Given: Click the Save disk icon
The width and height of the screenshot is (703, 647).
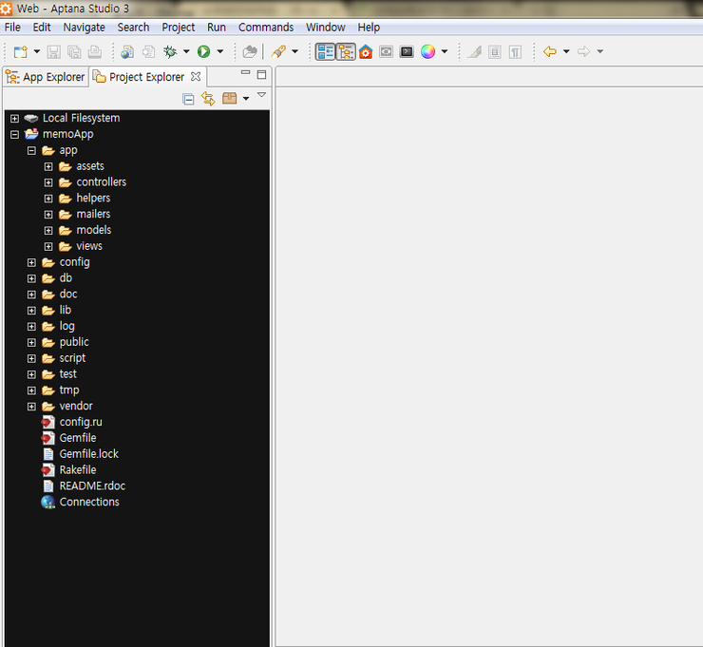Looking at the screenshot, I should click(x=54, y=52).
